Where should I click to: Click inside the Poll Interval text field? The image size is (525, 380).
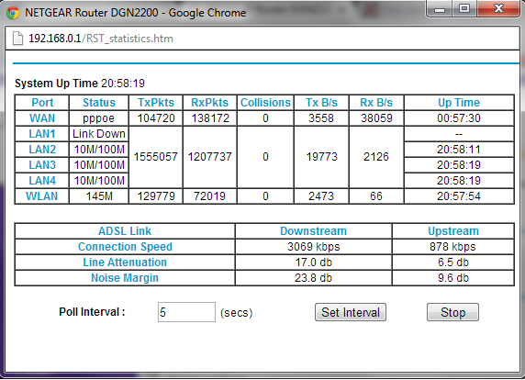[x=186, y=312]
